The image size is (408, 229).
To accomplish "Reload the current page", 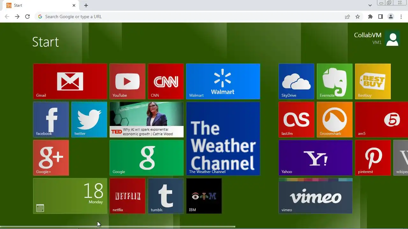I will click(27, 17).
